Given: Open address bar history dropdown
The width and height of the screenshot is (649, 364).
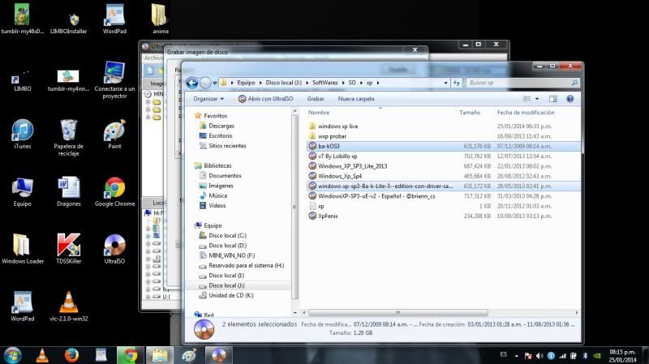Looking at the screenshot, I should (445, 83).
